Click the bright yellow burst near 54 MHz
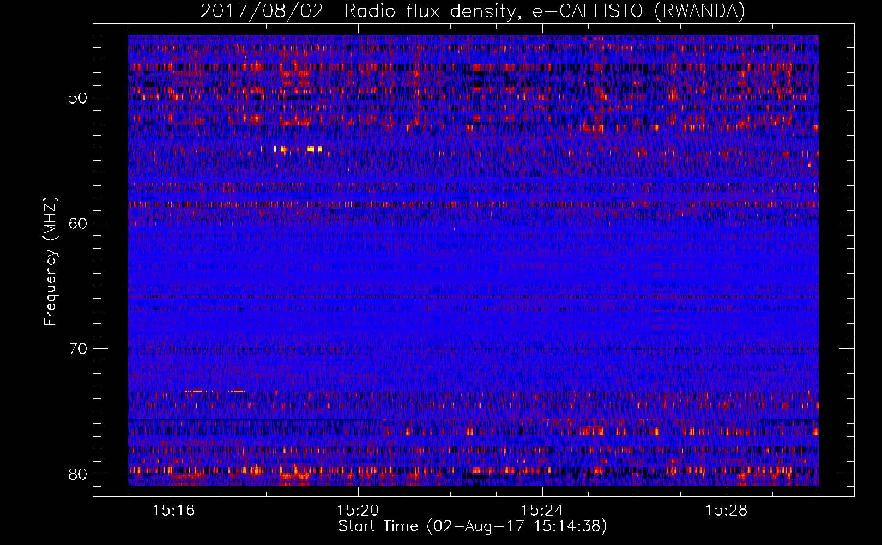Viewport: 882px width, 545px height. tap(292, 148)
